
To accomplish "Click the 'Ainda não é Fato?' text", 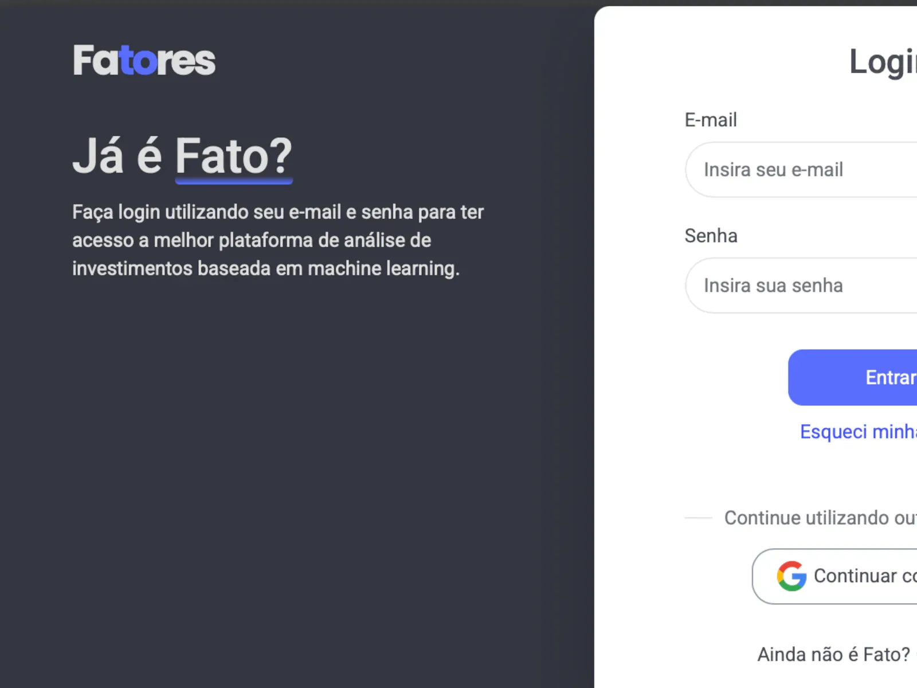I will pos(833,654).
